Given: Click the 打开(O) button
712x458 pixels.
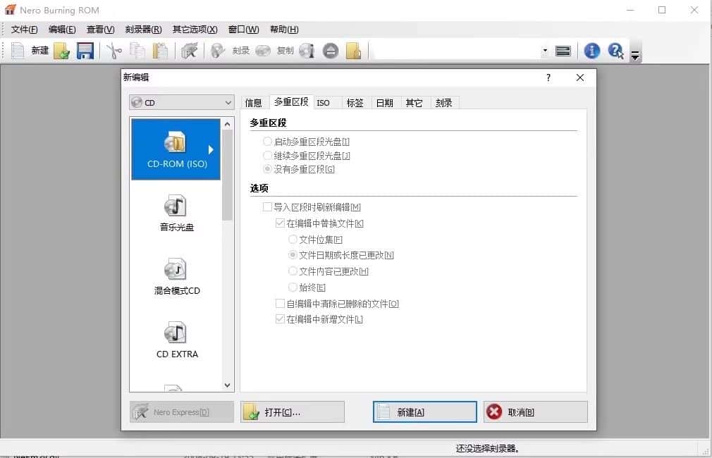Looking at the screenshot, I should pyautogui.click(x=291, y=411).
